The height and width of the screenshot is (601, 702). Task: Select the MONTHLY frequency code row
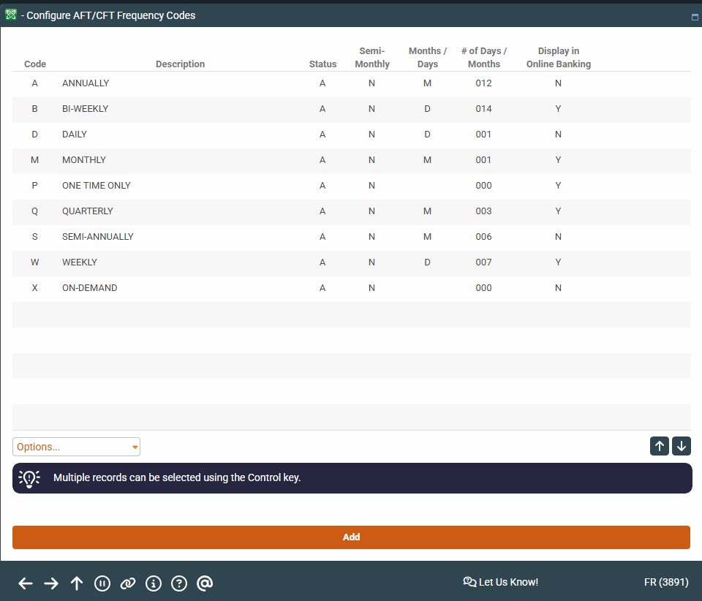tap(84, 160)
